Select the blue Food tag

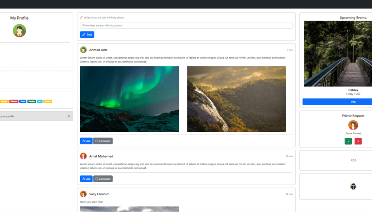(23, 101)
